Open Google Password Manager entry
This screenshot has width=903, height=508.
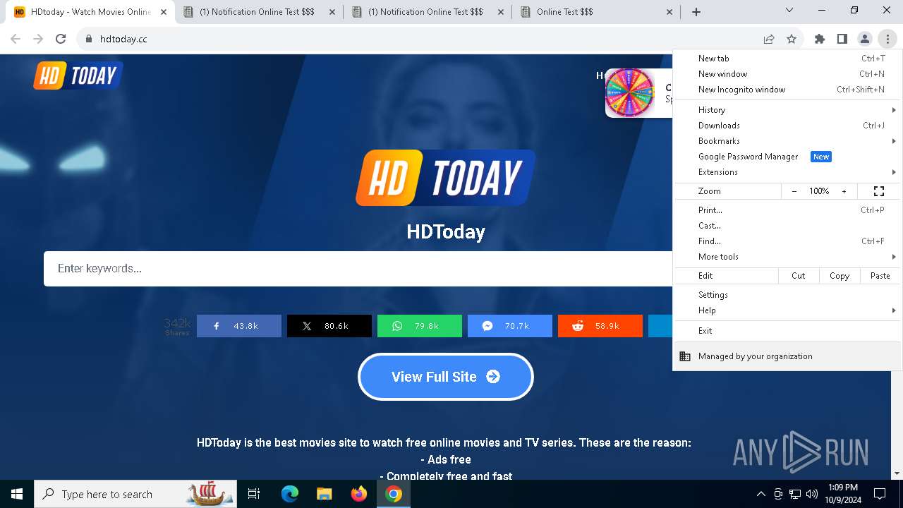point(787,157)
